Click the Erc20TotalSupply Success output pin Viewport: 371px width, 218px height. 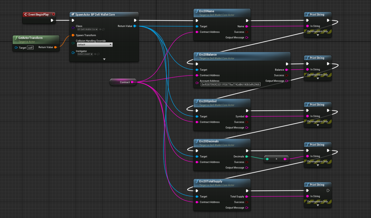click(x=247, y=202)
